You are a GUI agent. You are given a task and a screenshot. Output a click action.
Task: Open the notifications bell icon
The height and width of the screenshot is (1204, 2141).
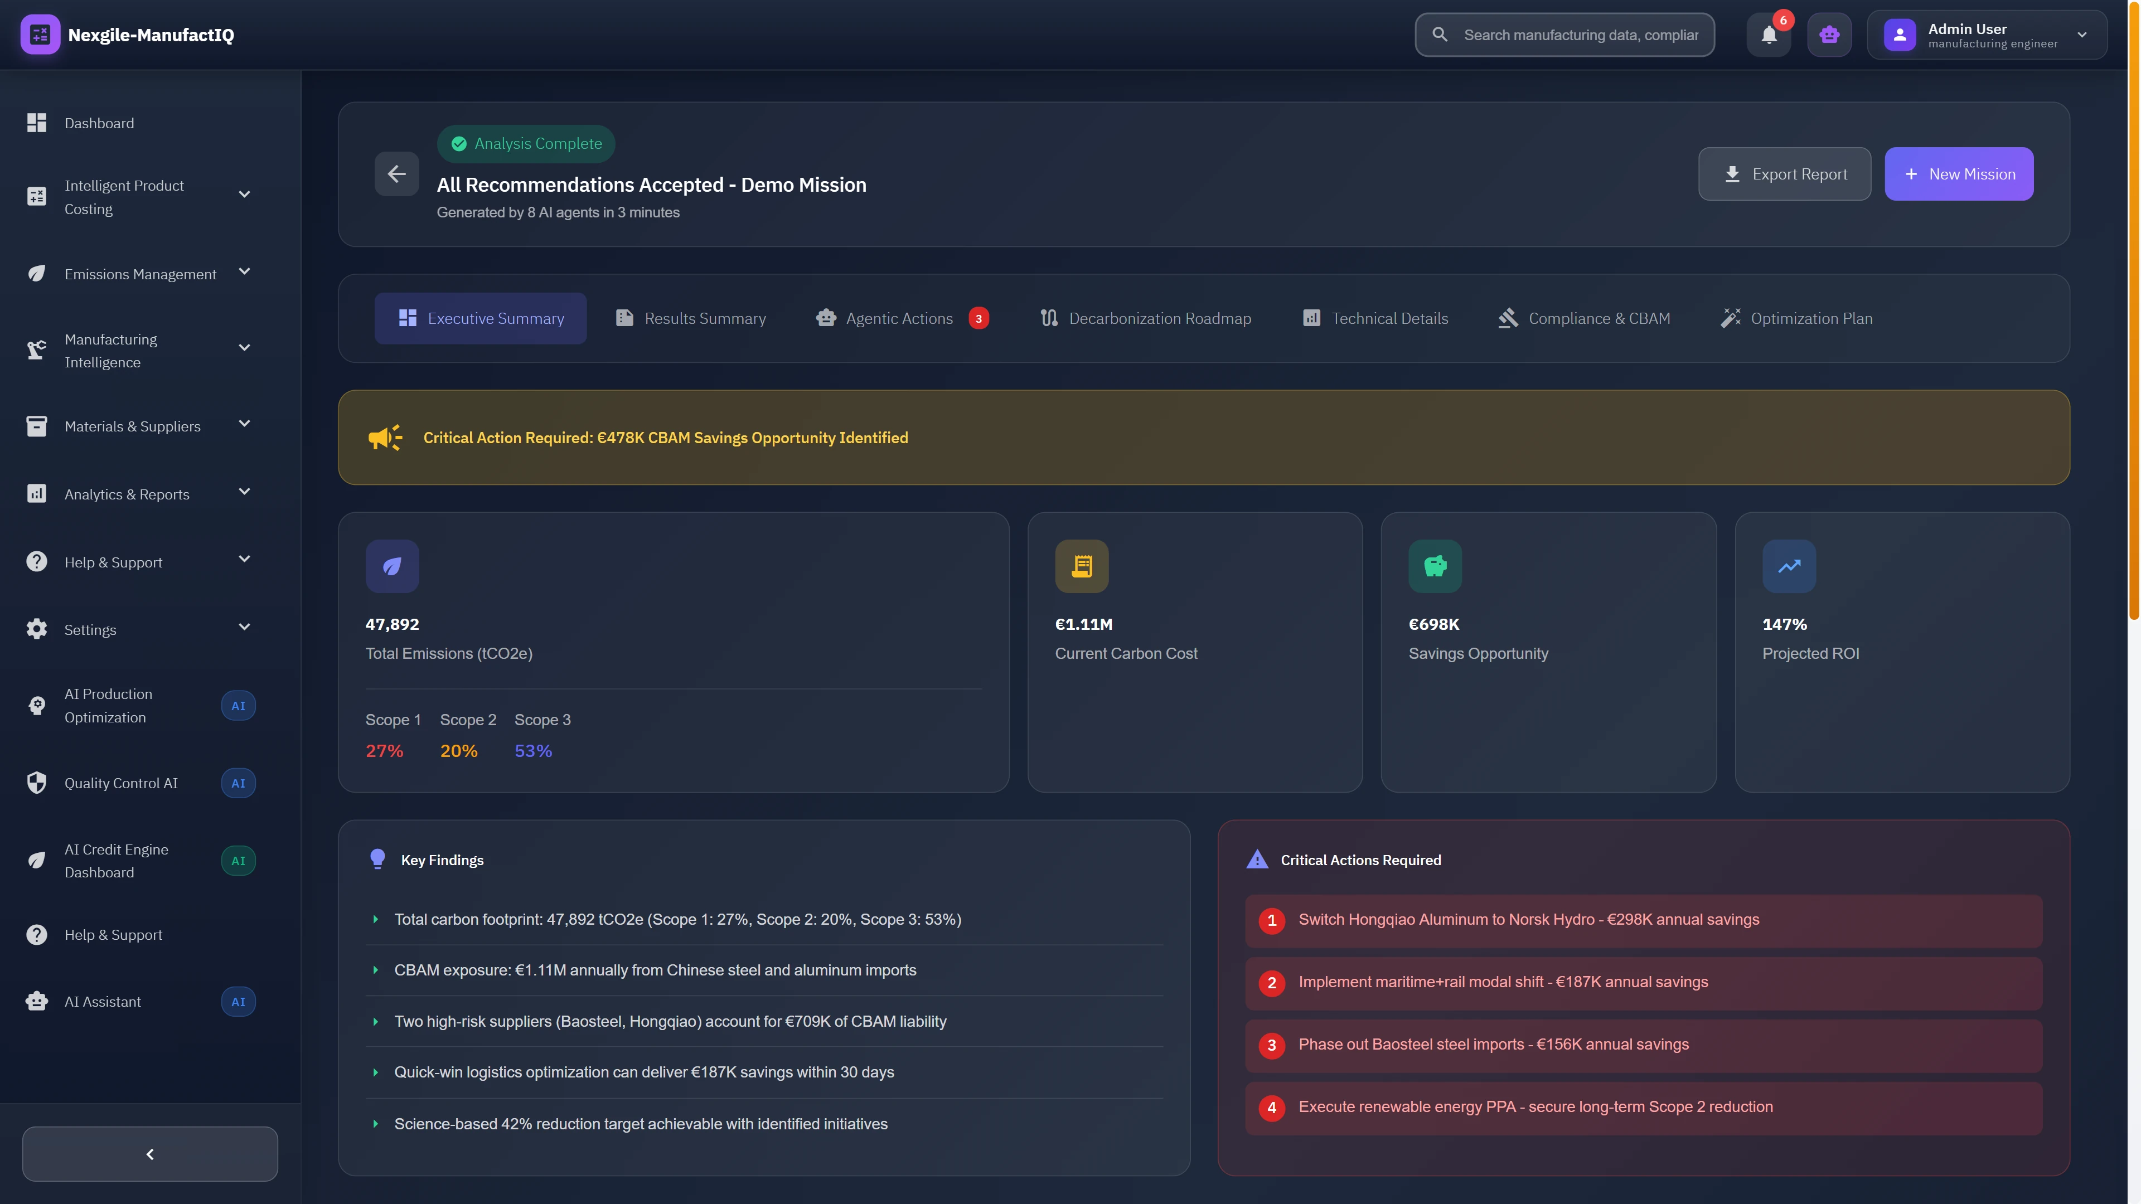[1769, 34]
